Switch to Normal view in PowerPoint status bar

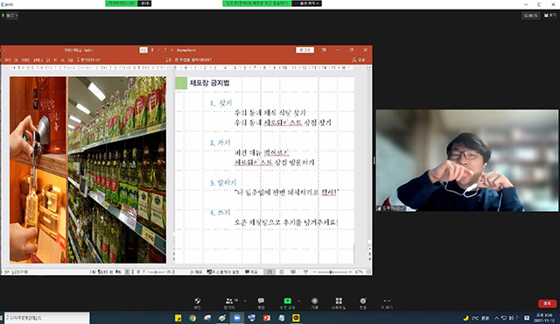coord(269,271)
